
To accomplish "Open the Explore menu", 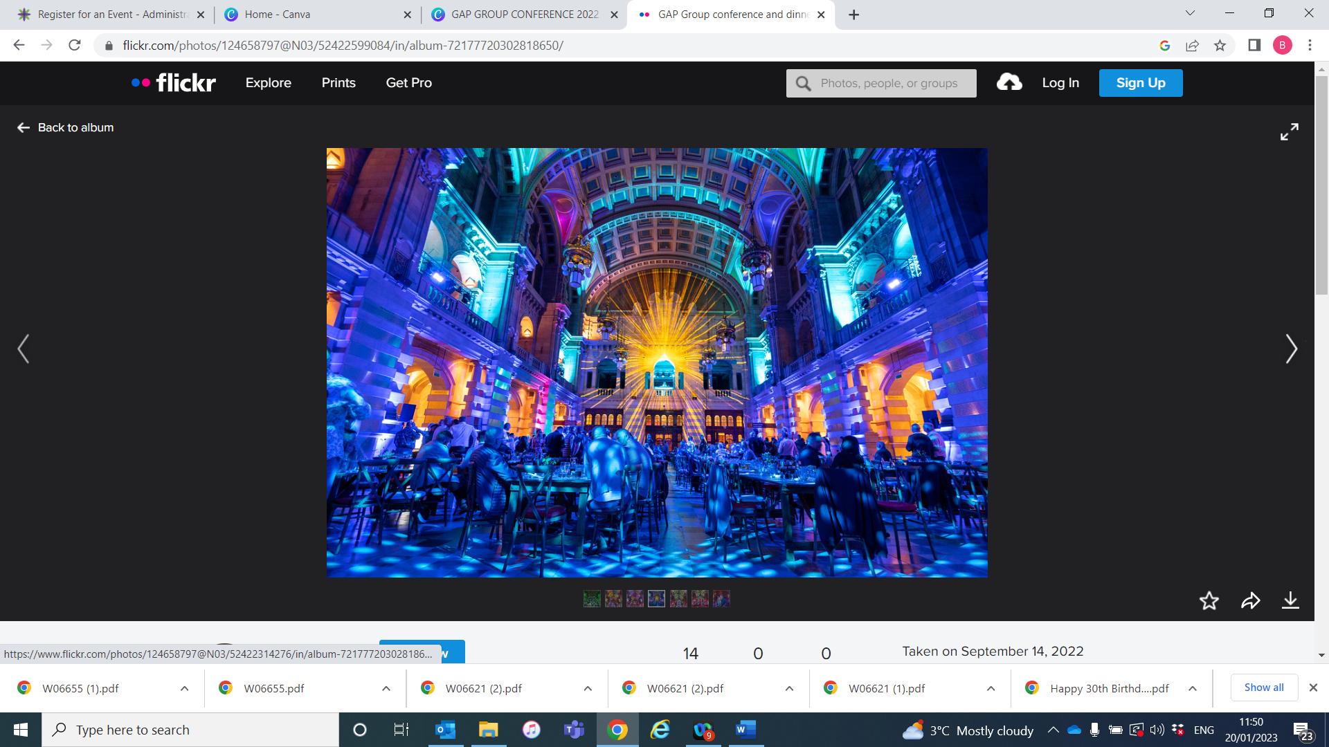I will (x=268, y=83).
